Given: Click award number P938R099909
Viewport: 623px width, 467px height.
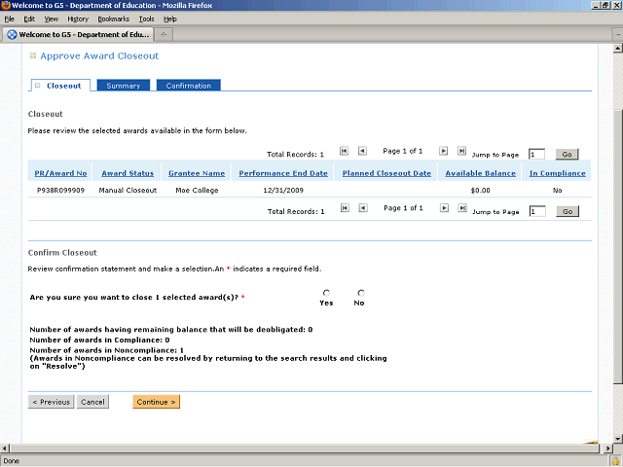Looking at the screenshot, I should coord(60,191).
